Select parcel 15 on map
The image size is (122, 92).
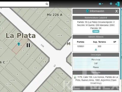[x=65, y=28]
